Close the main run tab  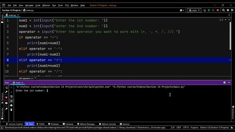click(x=22, y=82)
